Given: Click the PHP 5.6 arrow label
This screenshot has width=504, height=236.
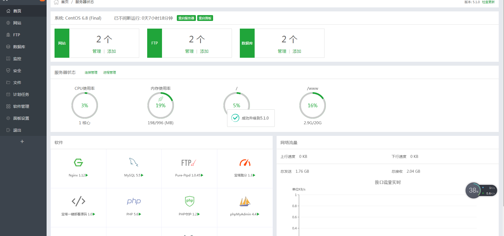Looking at the screenshot, I should (134, 214).
